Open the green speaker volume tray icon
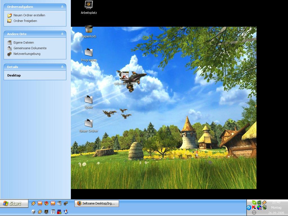The height and width of the screenshot is (216, 288). [264, 208]
